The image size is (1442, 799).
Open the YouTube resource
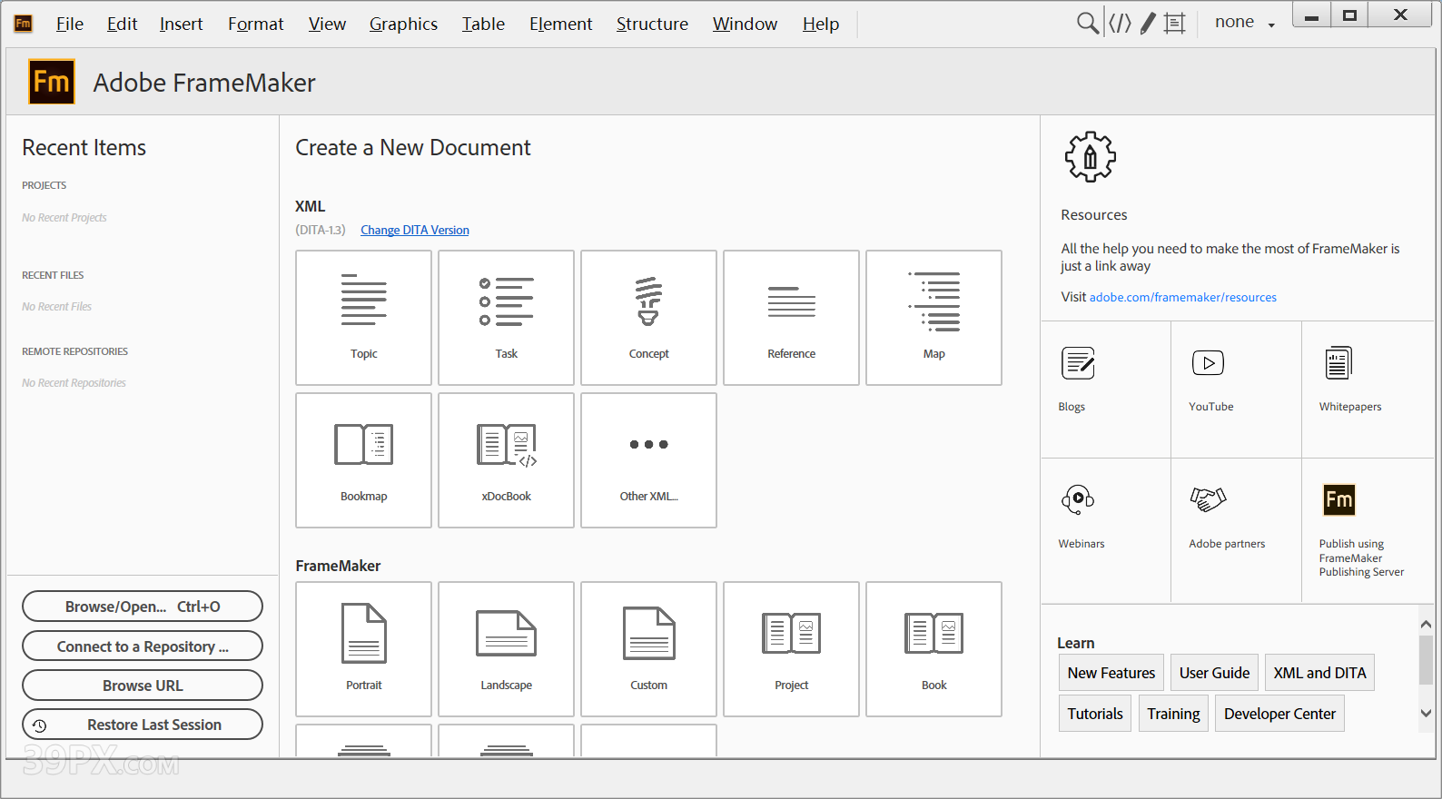1236,390
